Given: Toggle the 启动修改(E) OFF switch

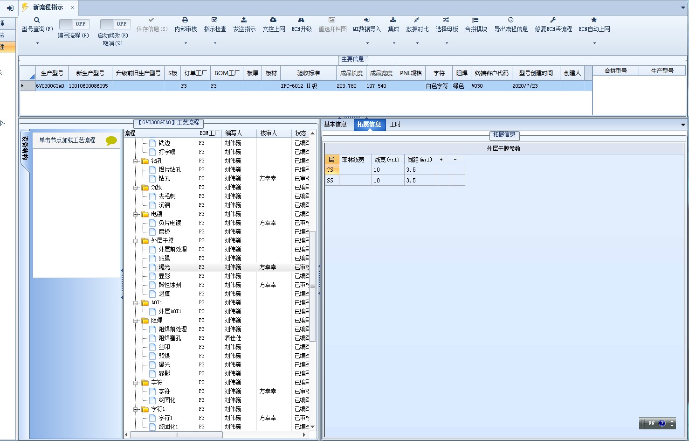Looking at the screenshot, I should click(115, 24).
